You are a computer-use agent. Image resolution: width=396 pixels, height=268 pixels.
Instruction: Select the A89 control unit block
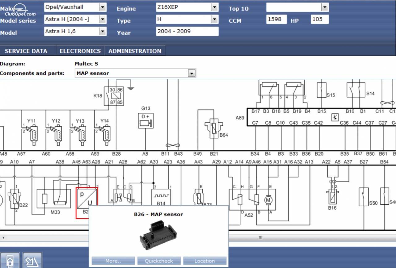[321, 117]
